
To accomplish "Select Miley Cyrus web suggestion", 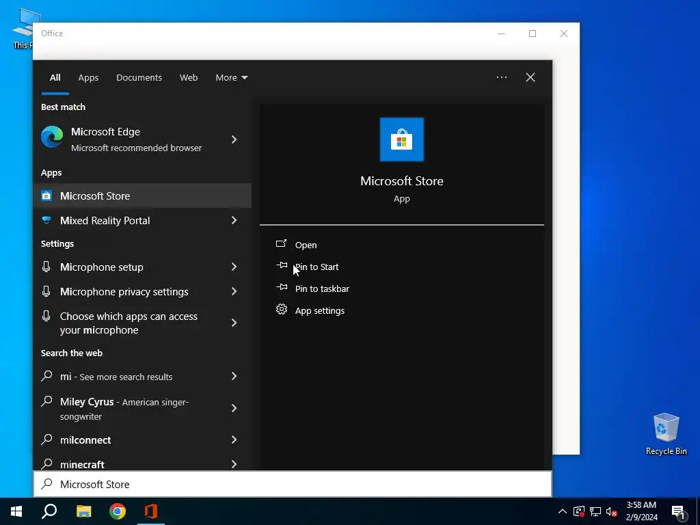I will coord(142,408).
